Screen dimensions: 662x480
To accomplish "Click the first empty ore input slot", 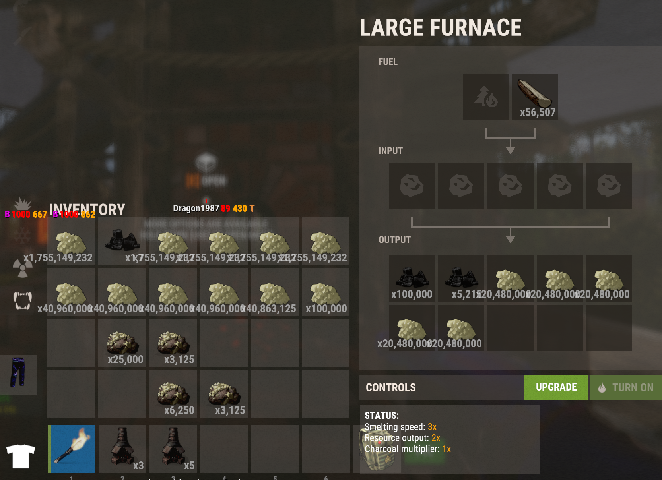I will [412, 186].
